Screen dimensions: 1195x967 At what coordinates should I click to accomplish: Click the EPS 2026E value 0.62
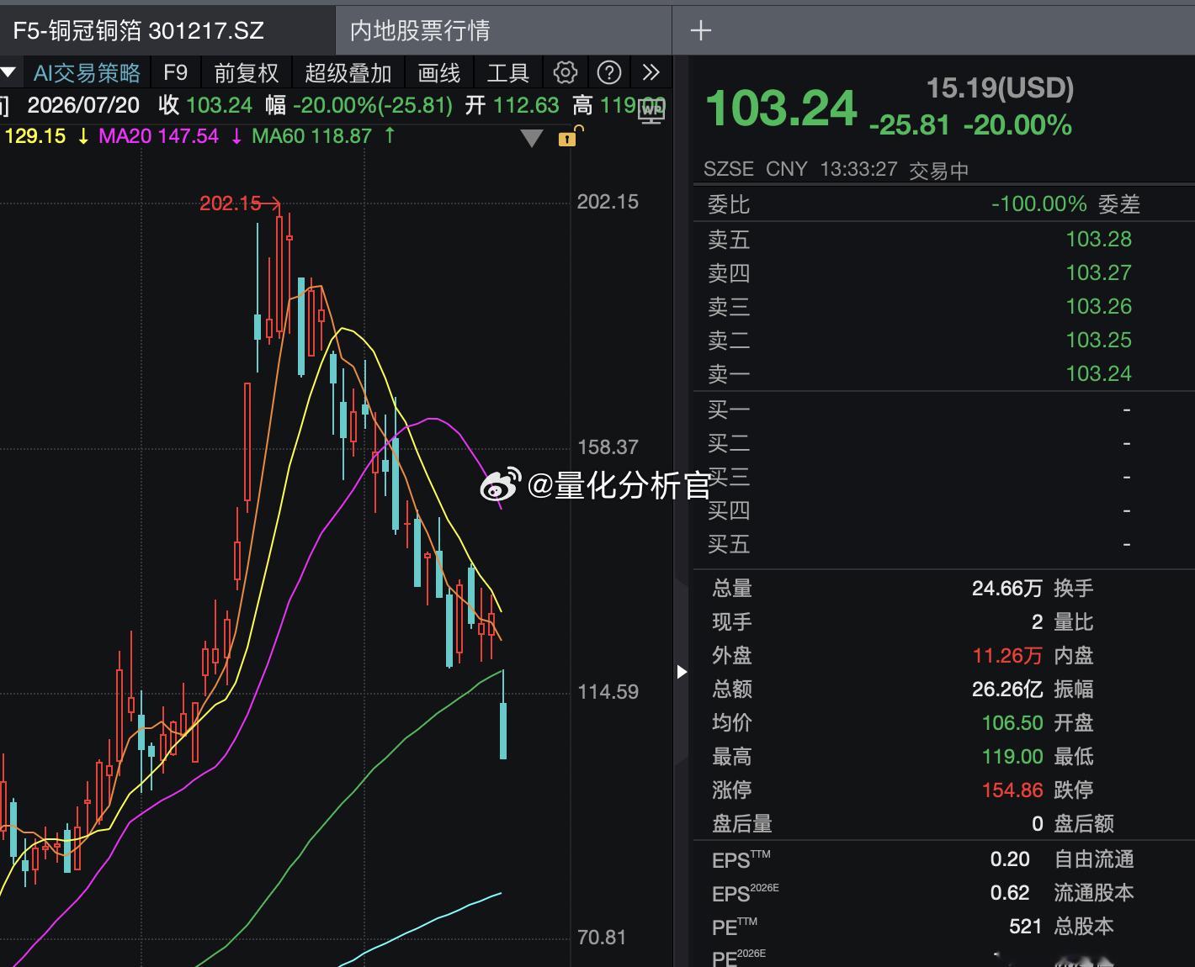pyautogui.click(x=1010, y=893)
